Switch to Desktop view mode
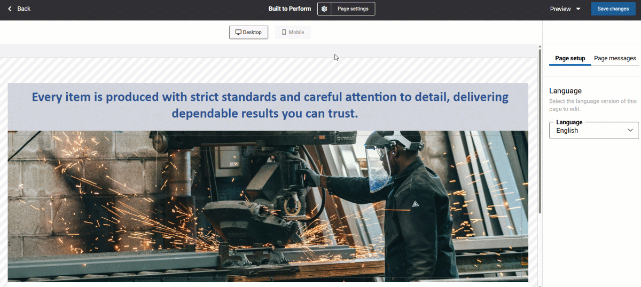The width and height of the screenshot is (641, 287). point(248,32)
